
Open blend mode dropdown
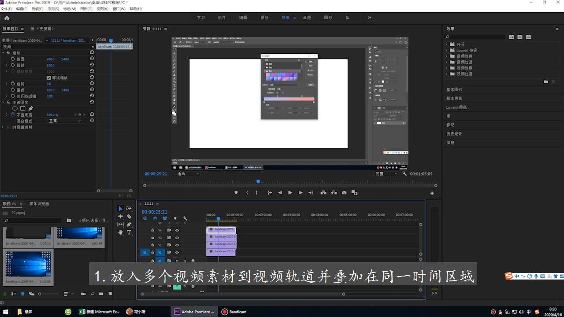click(65, 121)
